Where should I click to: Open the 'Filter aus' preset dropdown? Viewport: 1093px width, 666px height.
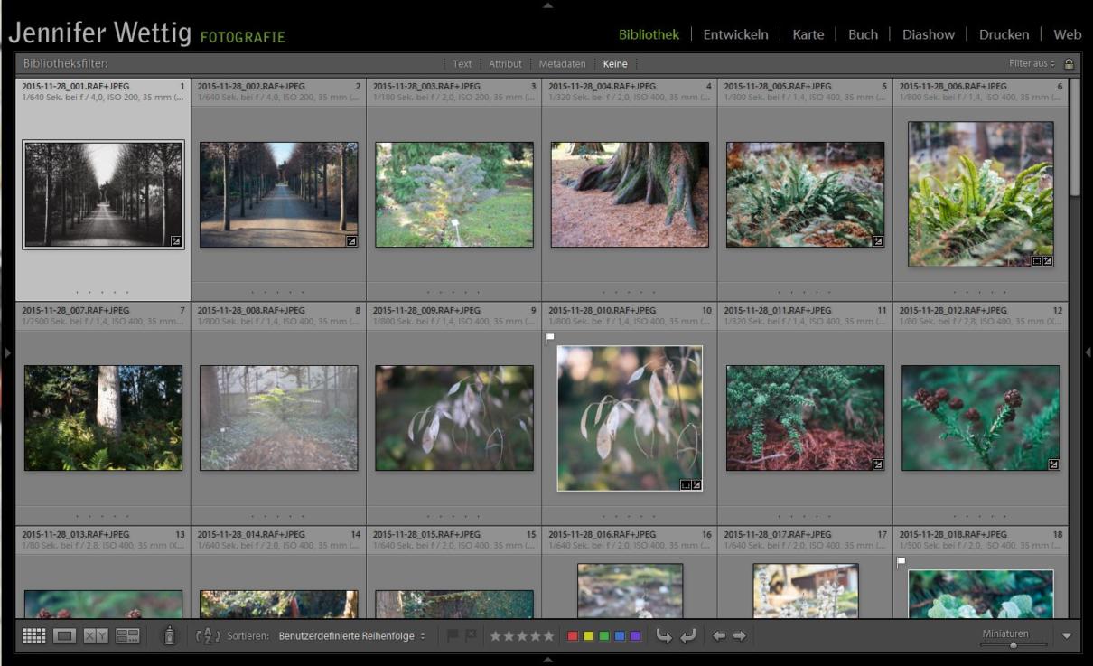tap(1032, 64)
